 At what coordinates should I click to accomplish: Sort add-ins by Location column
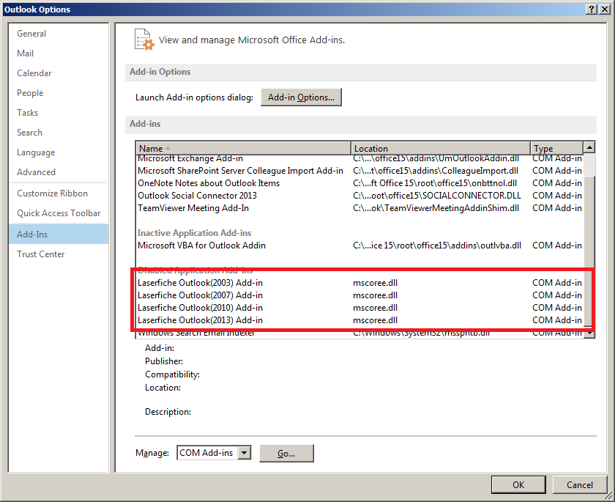click(441, 148)
